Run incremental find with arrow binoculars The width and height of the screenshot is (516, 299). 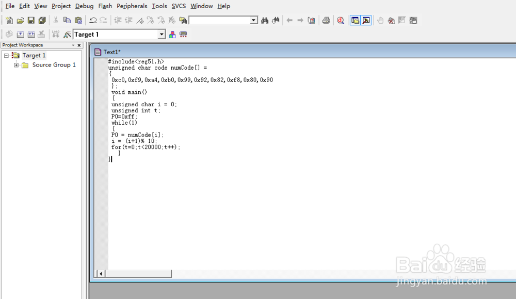pyautogui.click(x=276, y=21)
